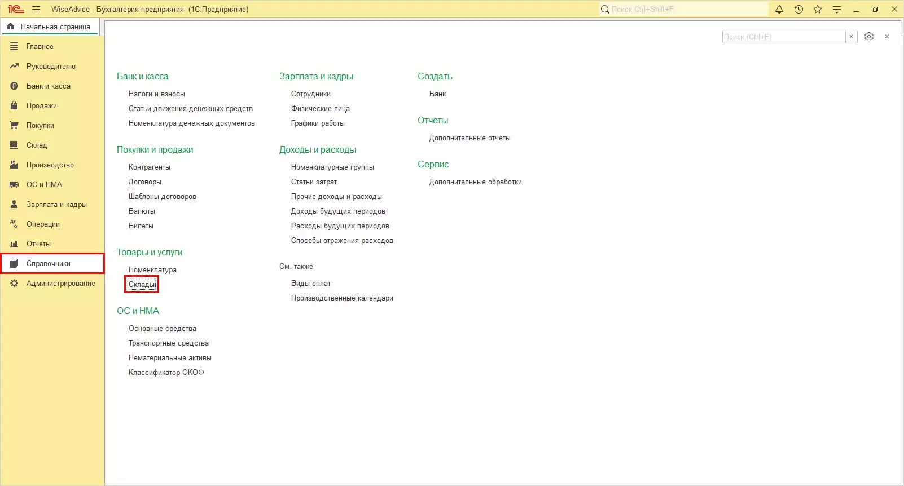Click the magnifier icon in global search
Viewport: 904px width, 486px height.
pyautogui.click(x=605, y=9)
